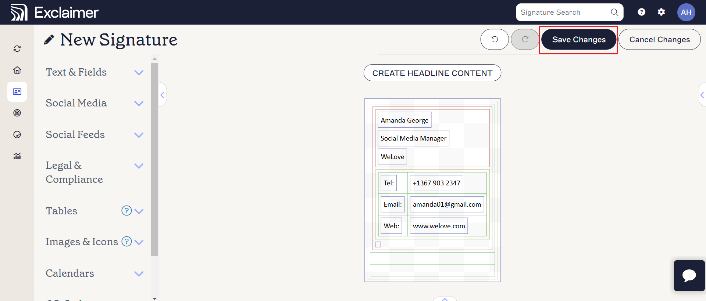Viewport: 706px width, 301px height.
Task: Open the help question mark icon
Action: (x=641, y=12)
